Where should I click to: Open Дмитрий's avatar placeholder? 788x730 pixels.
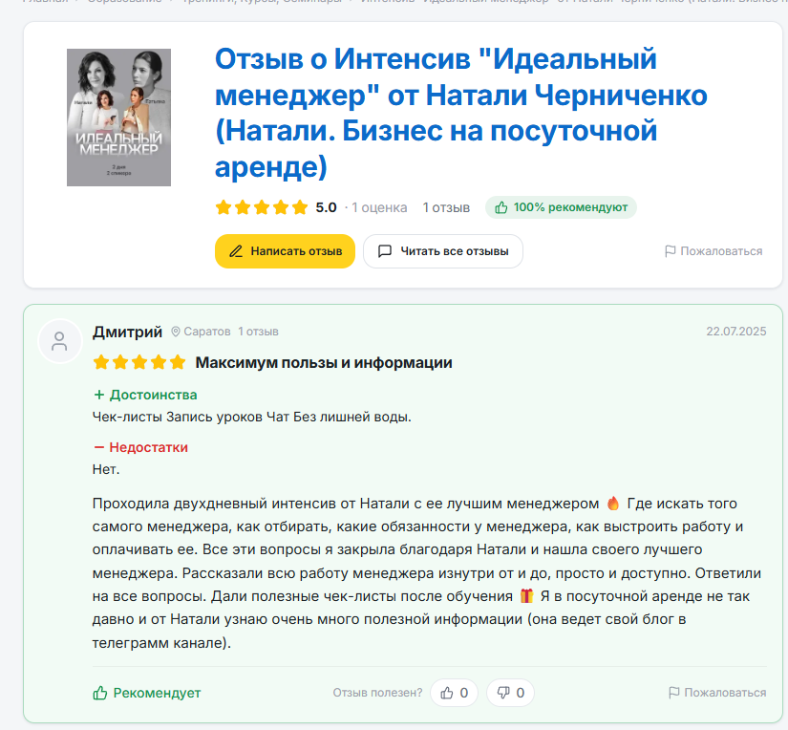[x=60, y=341]
